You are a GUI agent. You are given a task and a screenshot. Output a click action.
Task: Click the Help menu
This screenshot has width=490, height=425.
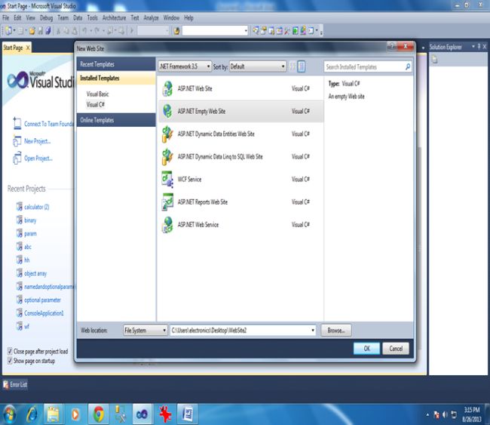click(188, 18)
